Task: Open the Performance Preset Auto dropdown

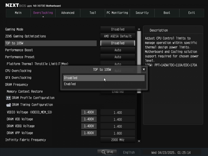Action: pos(118,57)
